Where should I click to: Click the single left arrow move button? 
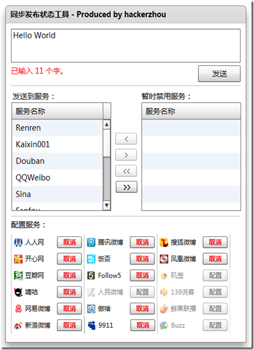click(126, 139)
